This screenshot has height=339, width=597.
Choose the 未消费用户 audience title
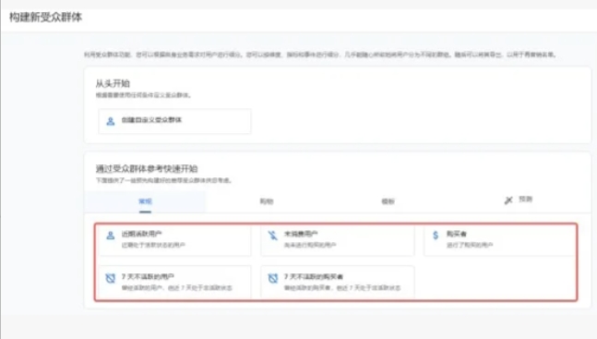[301, 234]
